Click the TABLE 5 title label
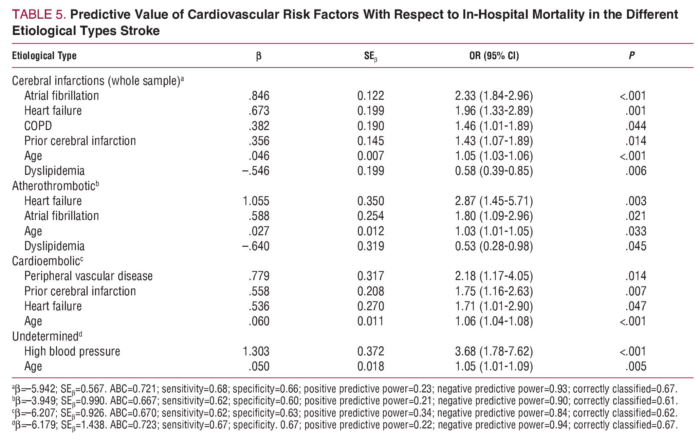Image resolution: width=700 pixels, height=444 pixels. [41, 15]
